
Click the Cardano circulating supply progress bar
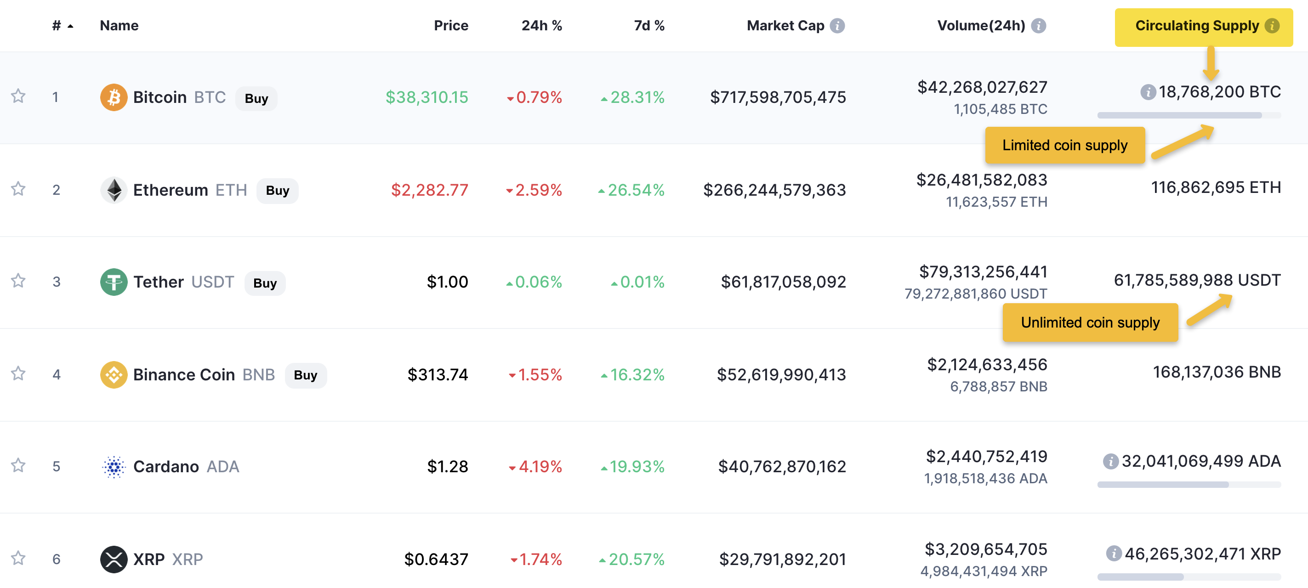pos(1188,485)
